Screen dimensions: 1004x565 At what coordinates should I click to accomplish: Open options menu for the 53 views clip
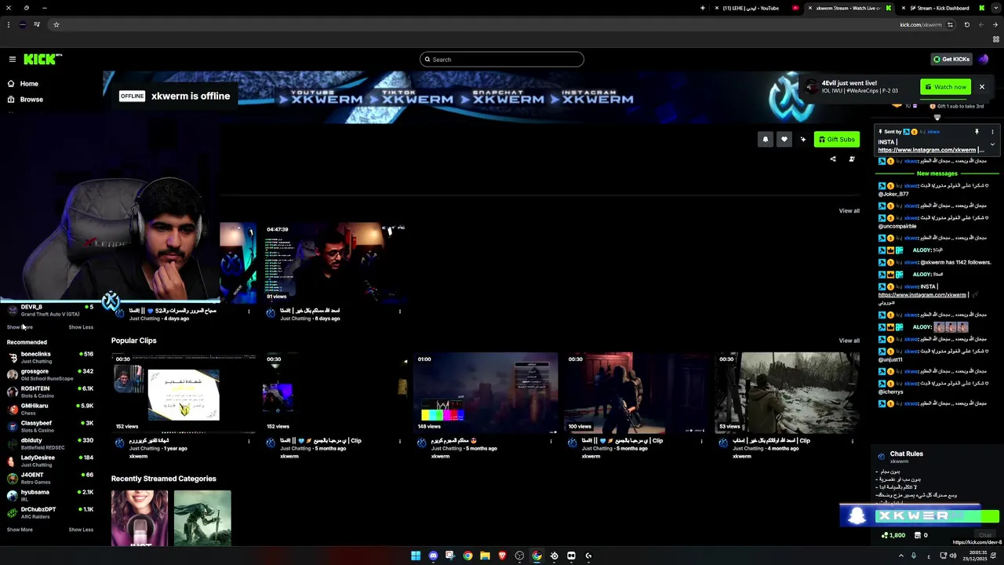pyautogui.click(x=852, y=441)
